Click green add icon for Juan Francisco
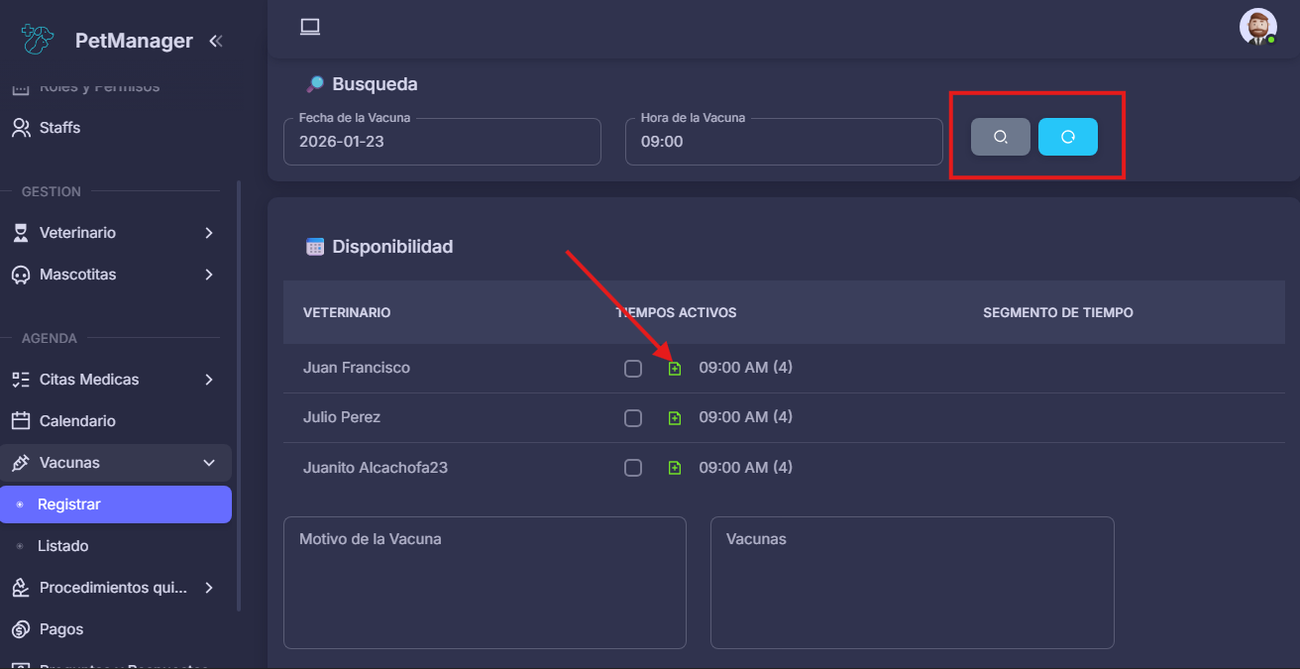This screenshot has width=1300, height=669. (675, 369)
